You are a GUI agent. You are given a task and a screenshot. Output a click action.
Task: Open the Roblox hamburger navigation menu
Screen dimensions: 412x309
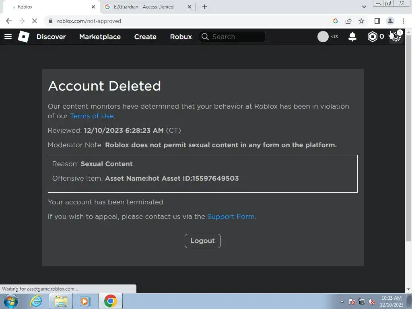8,37
